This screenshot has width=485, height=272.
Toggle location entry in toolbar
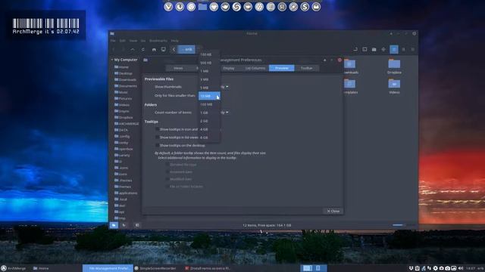click(x=355, y=49)
